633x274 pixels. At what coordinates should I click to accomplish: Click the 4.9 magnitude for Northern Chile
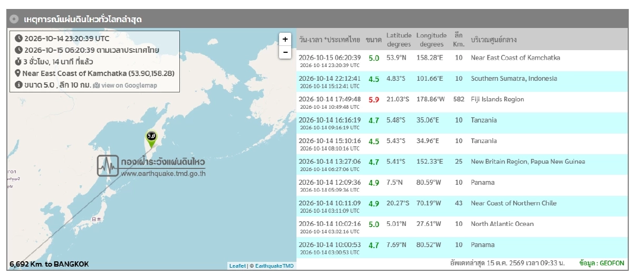[373, 204]
